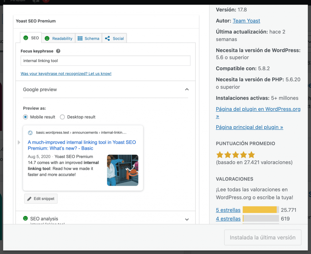Click the pencil icon on Edit snippet
Viewport: 311px width, 254px height.
tap(29, 199)
